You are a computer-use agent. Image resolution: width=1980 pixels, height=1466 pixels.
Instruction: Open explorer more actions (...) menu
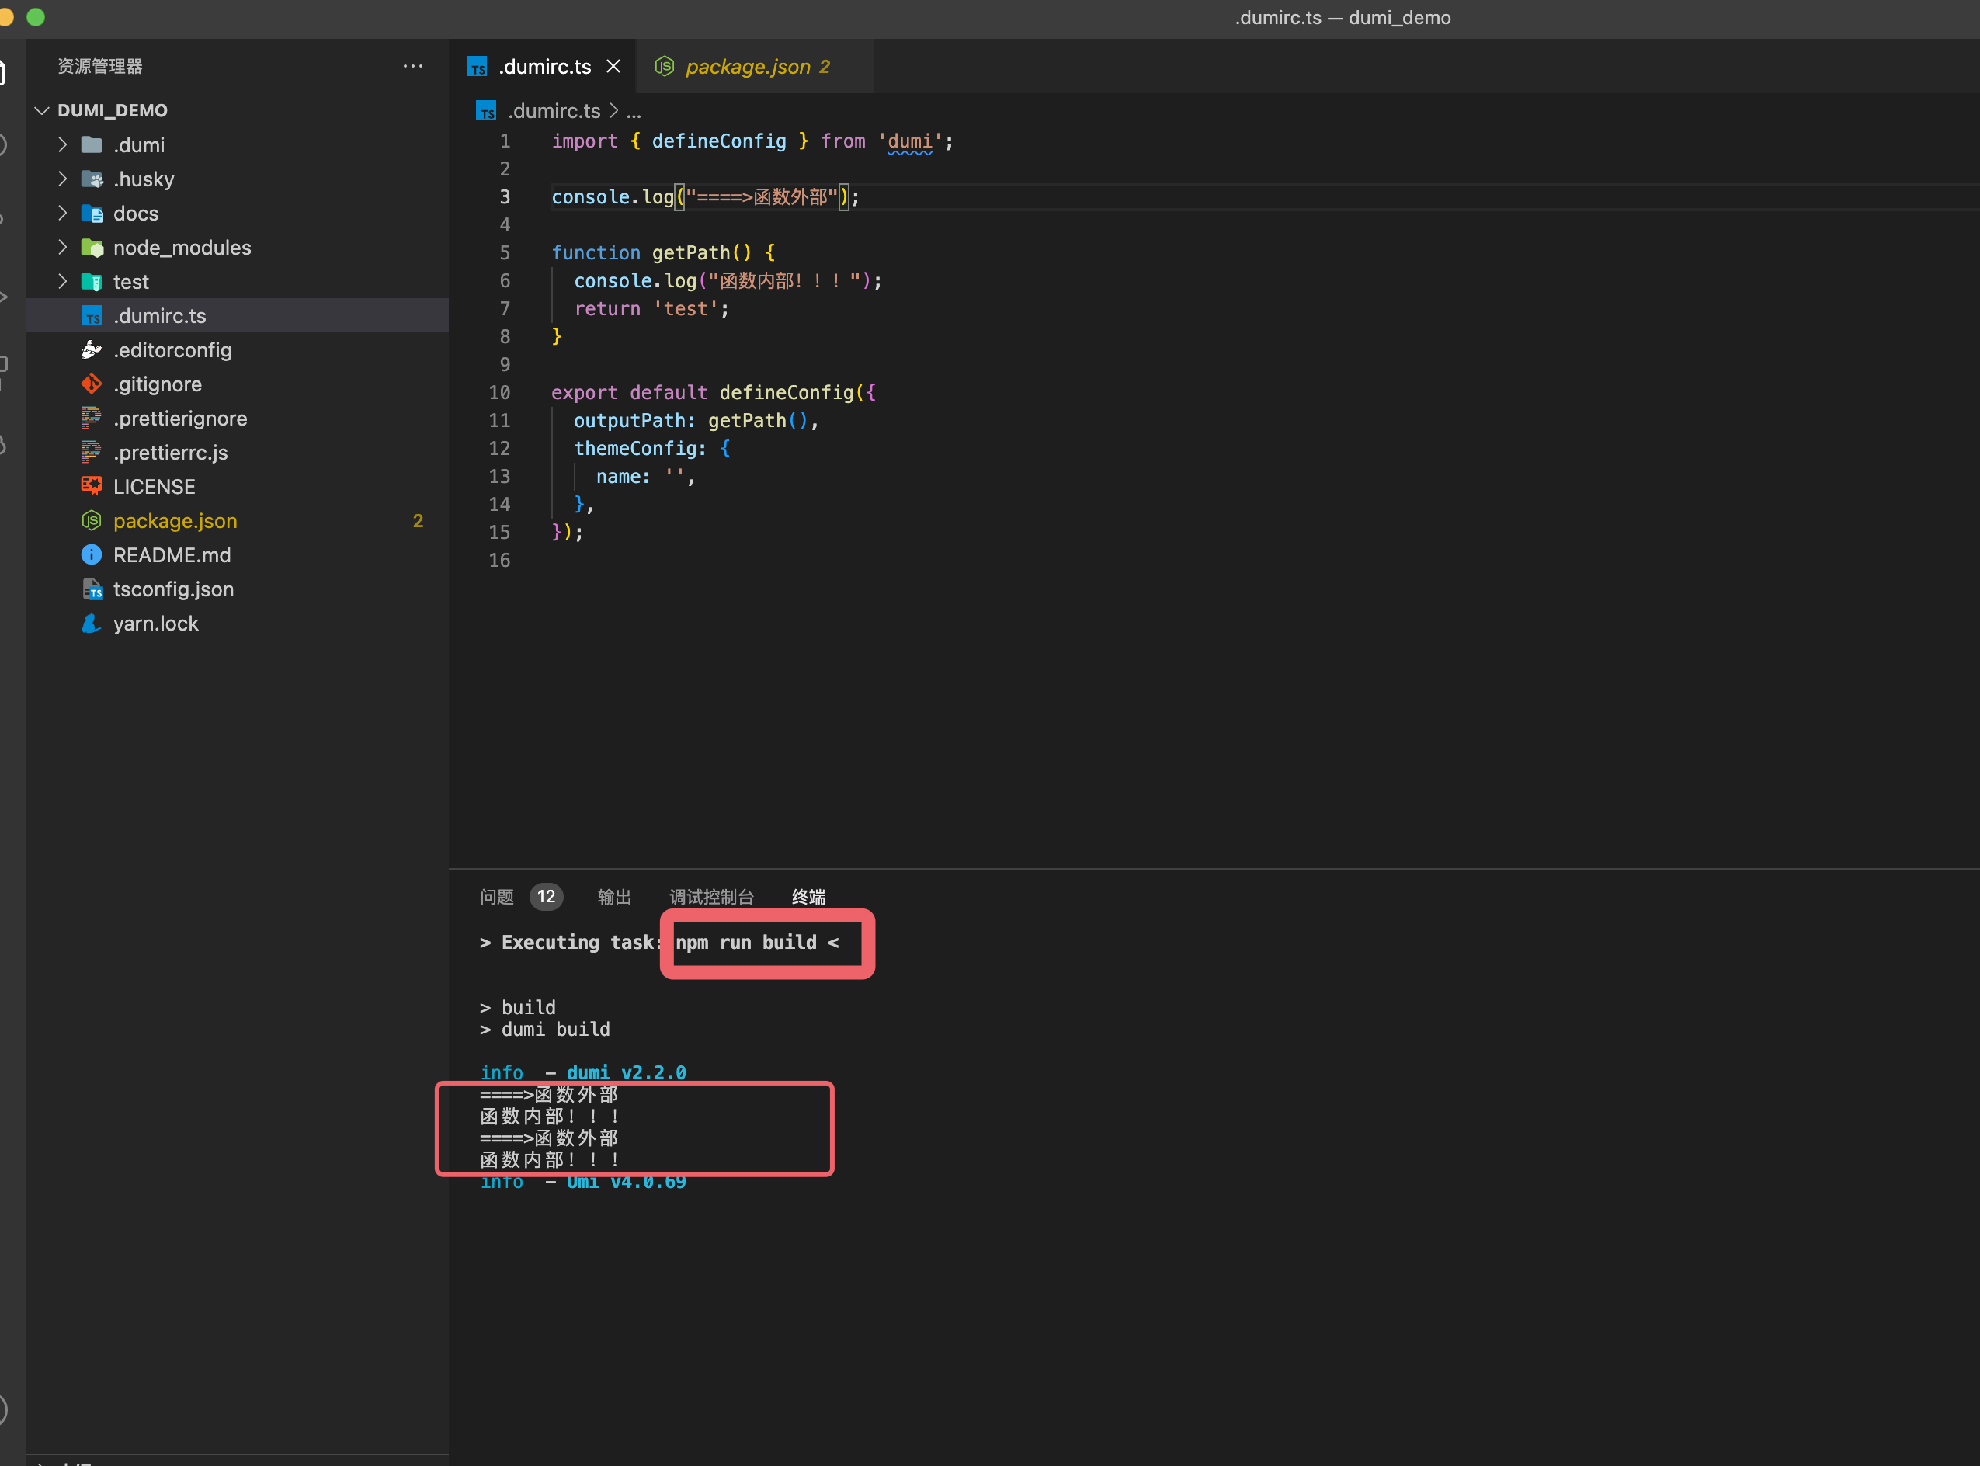[412, 66]
